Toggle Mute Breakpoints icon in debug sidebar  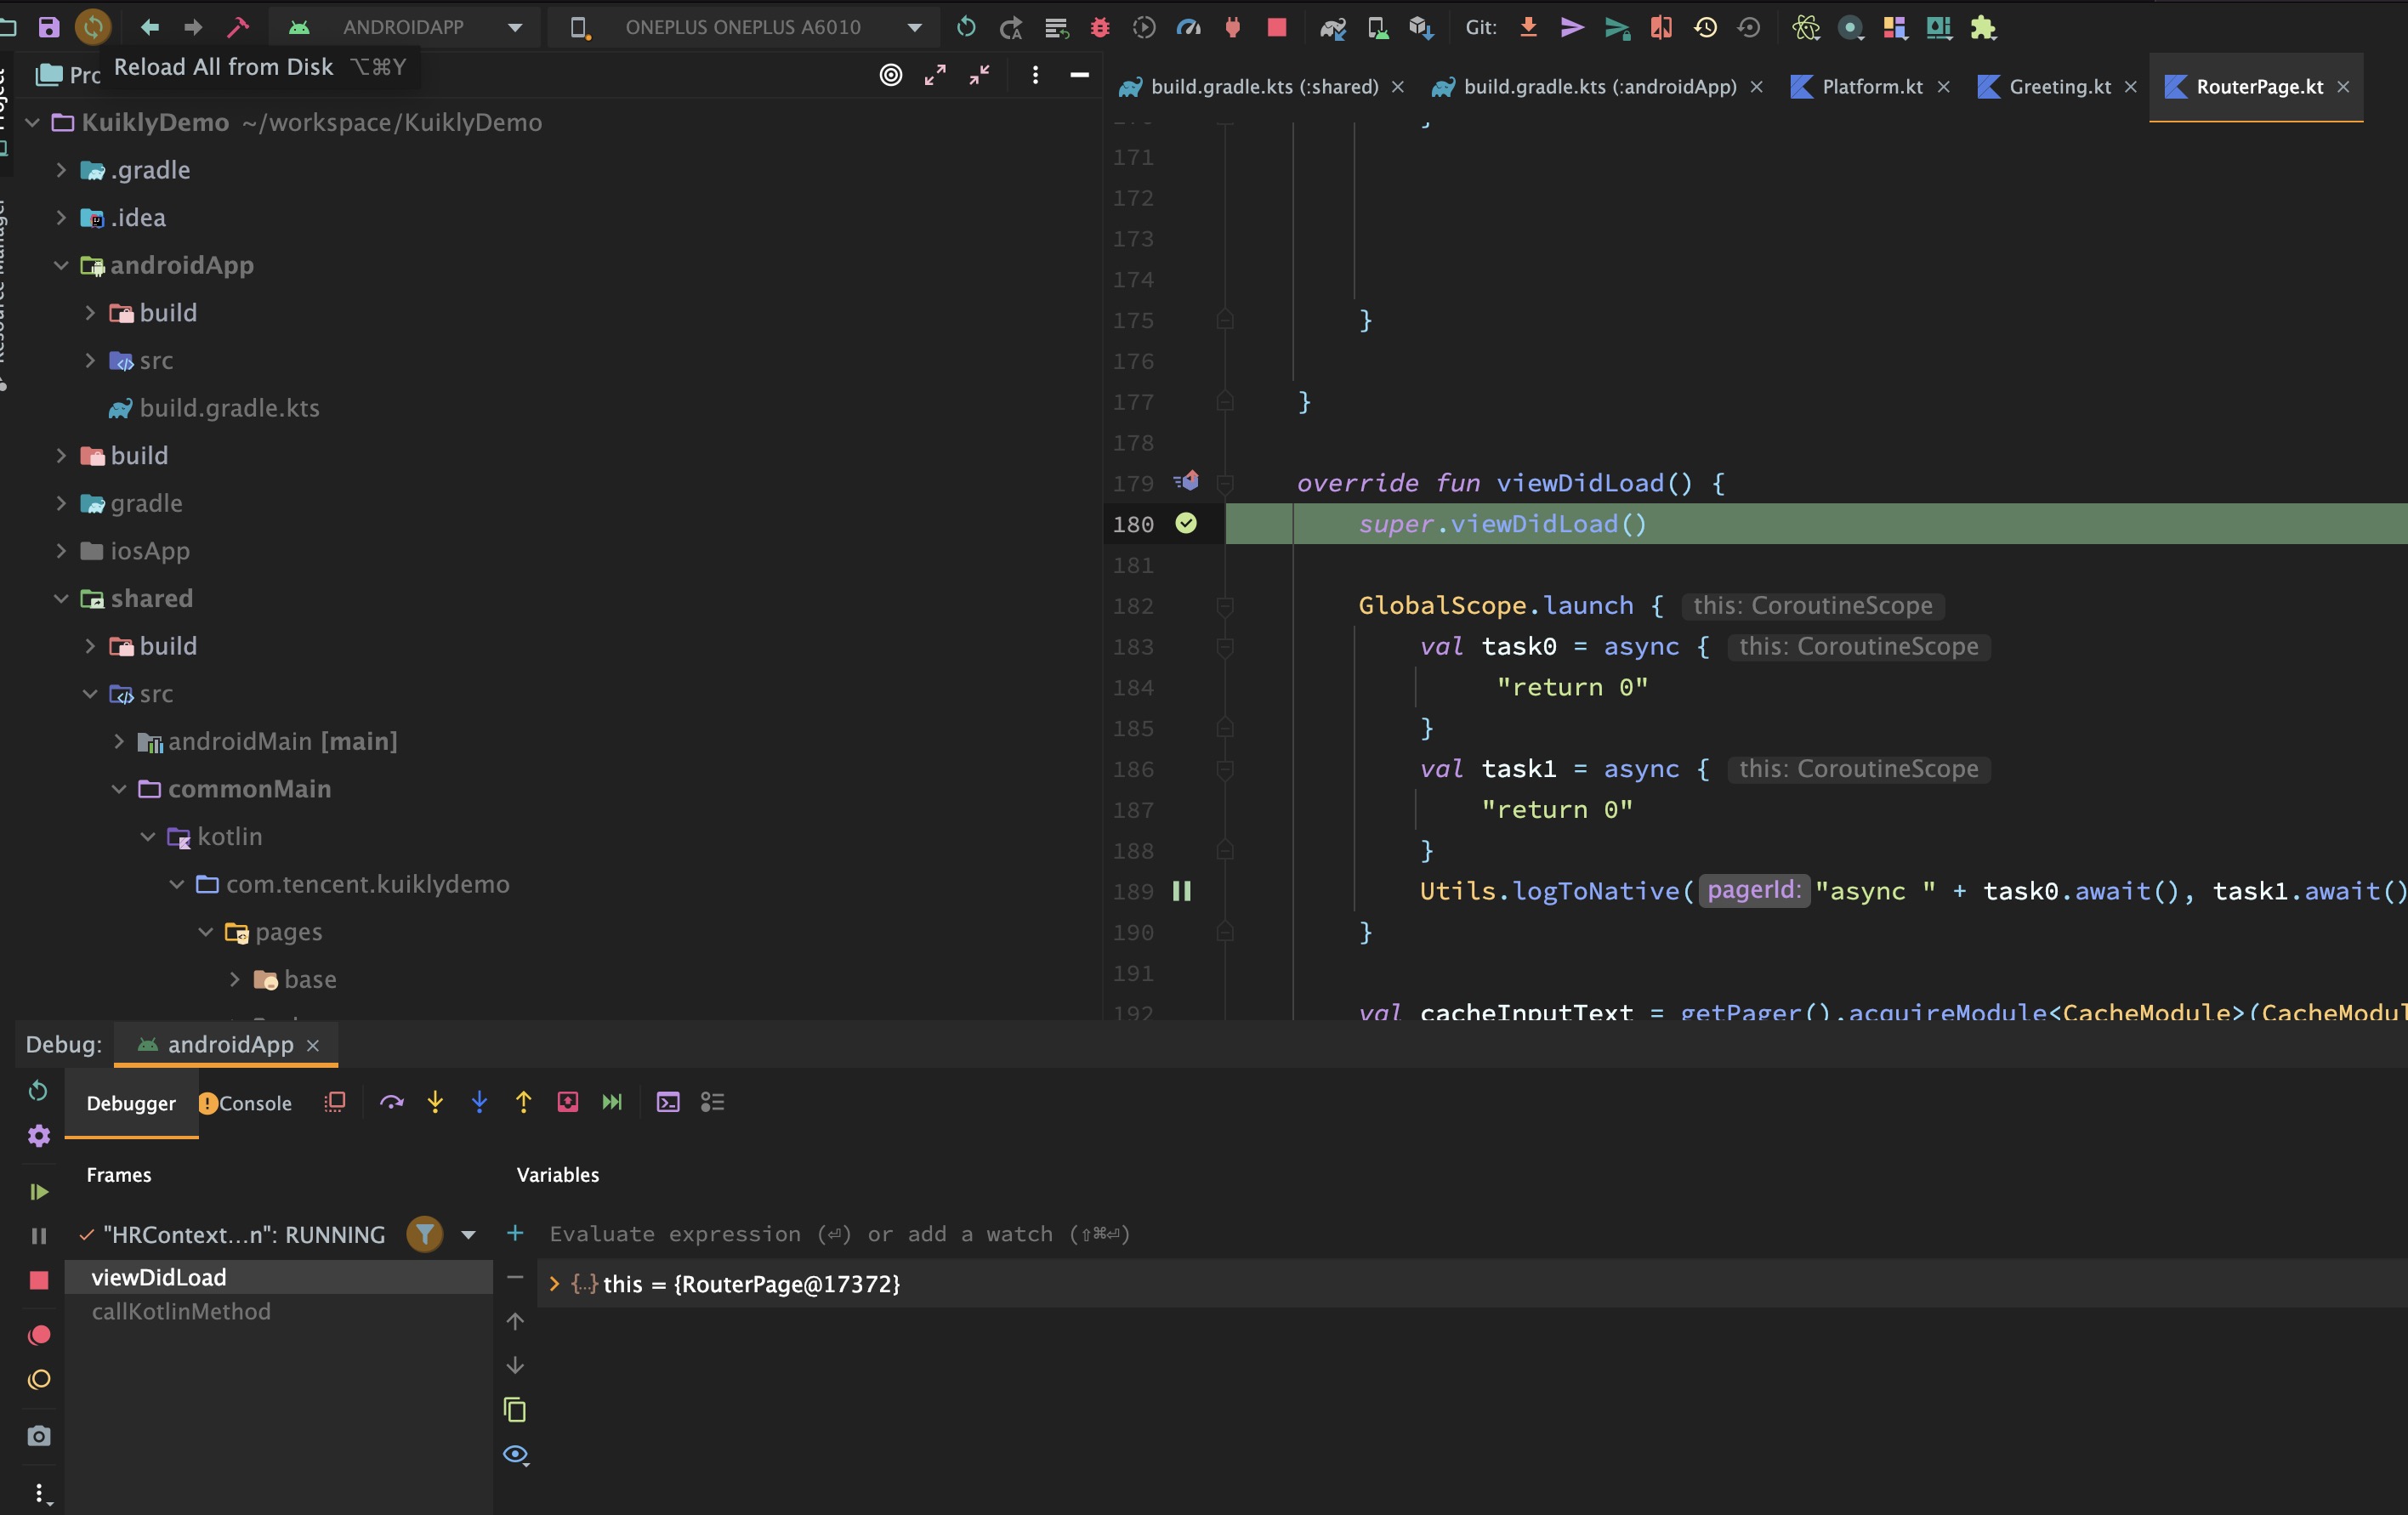tap(39, 1380)
